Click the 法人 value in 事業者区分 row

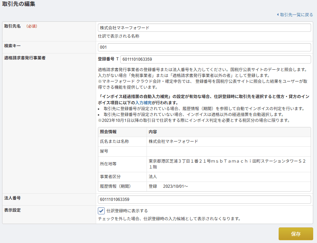153,177
